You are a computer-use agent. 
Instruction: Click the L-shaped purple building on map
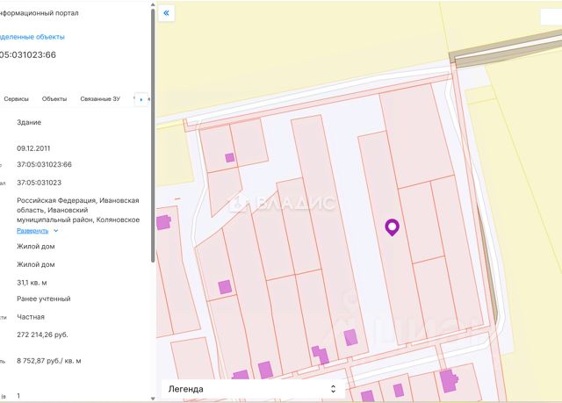(x=321, y=355)
